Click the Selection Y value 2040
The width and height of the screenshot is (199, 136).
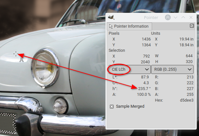[145, 62]
